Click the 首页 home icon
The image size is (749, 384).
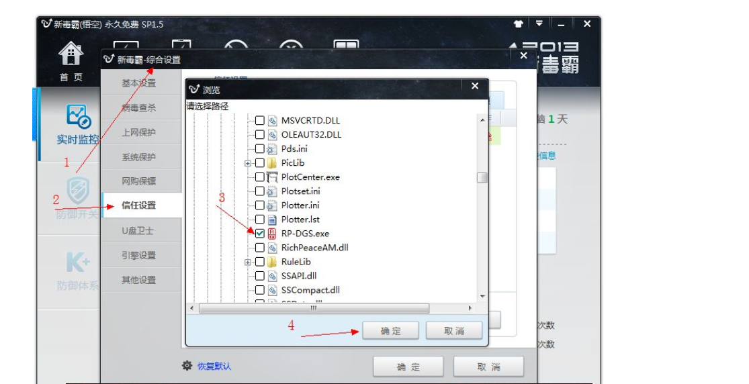71,54
